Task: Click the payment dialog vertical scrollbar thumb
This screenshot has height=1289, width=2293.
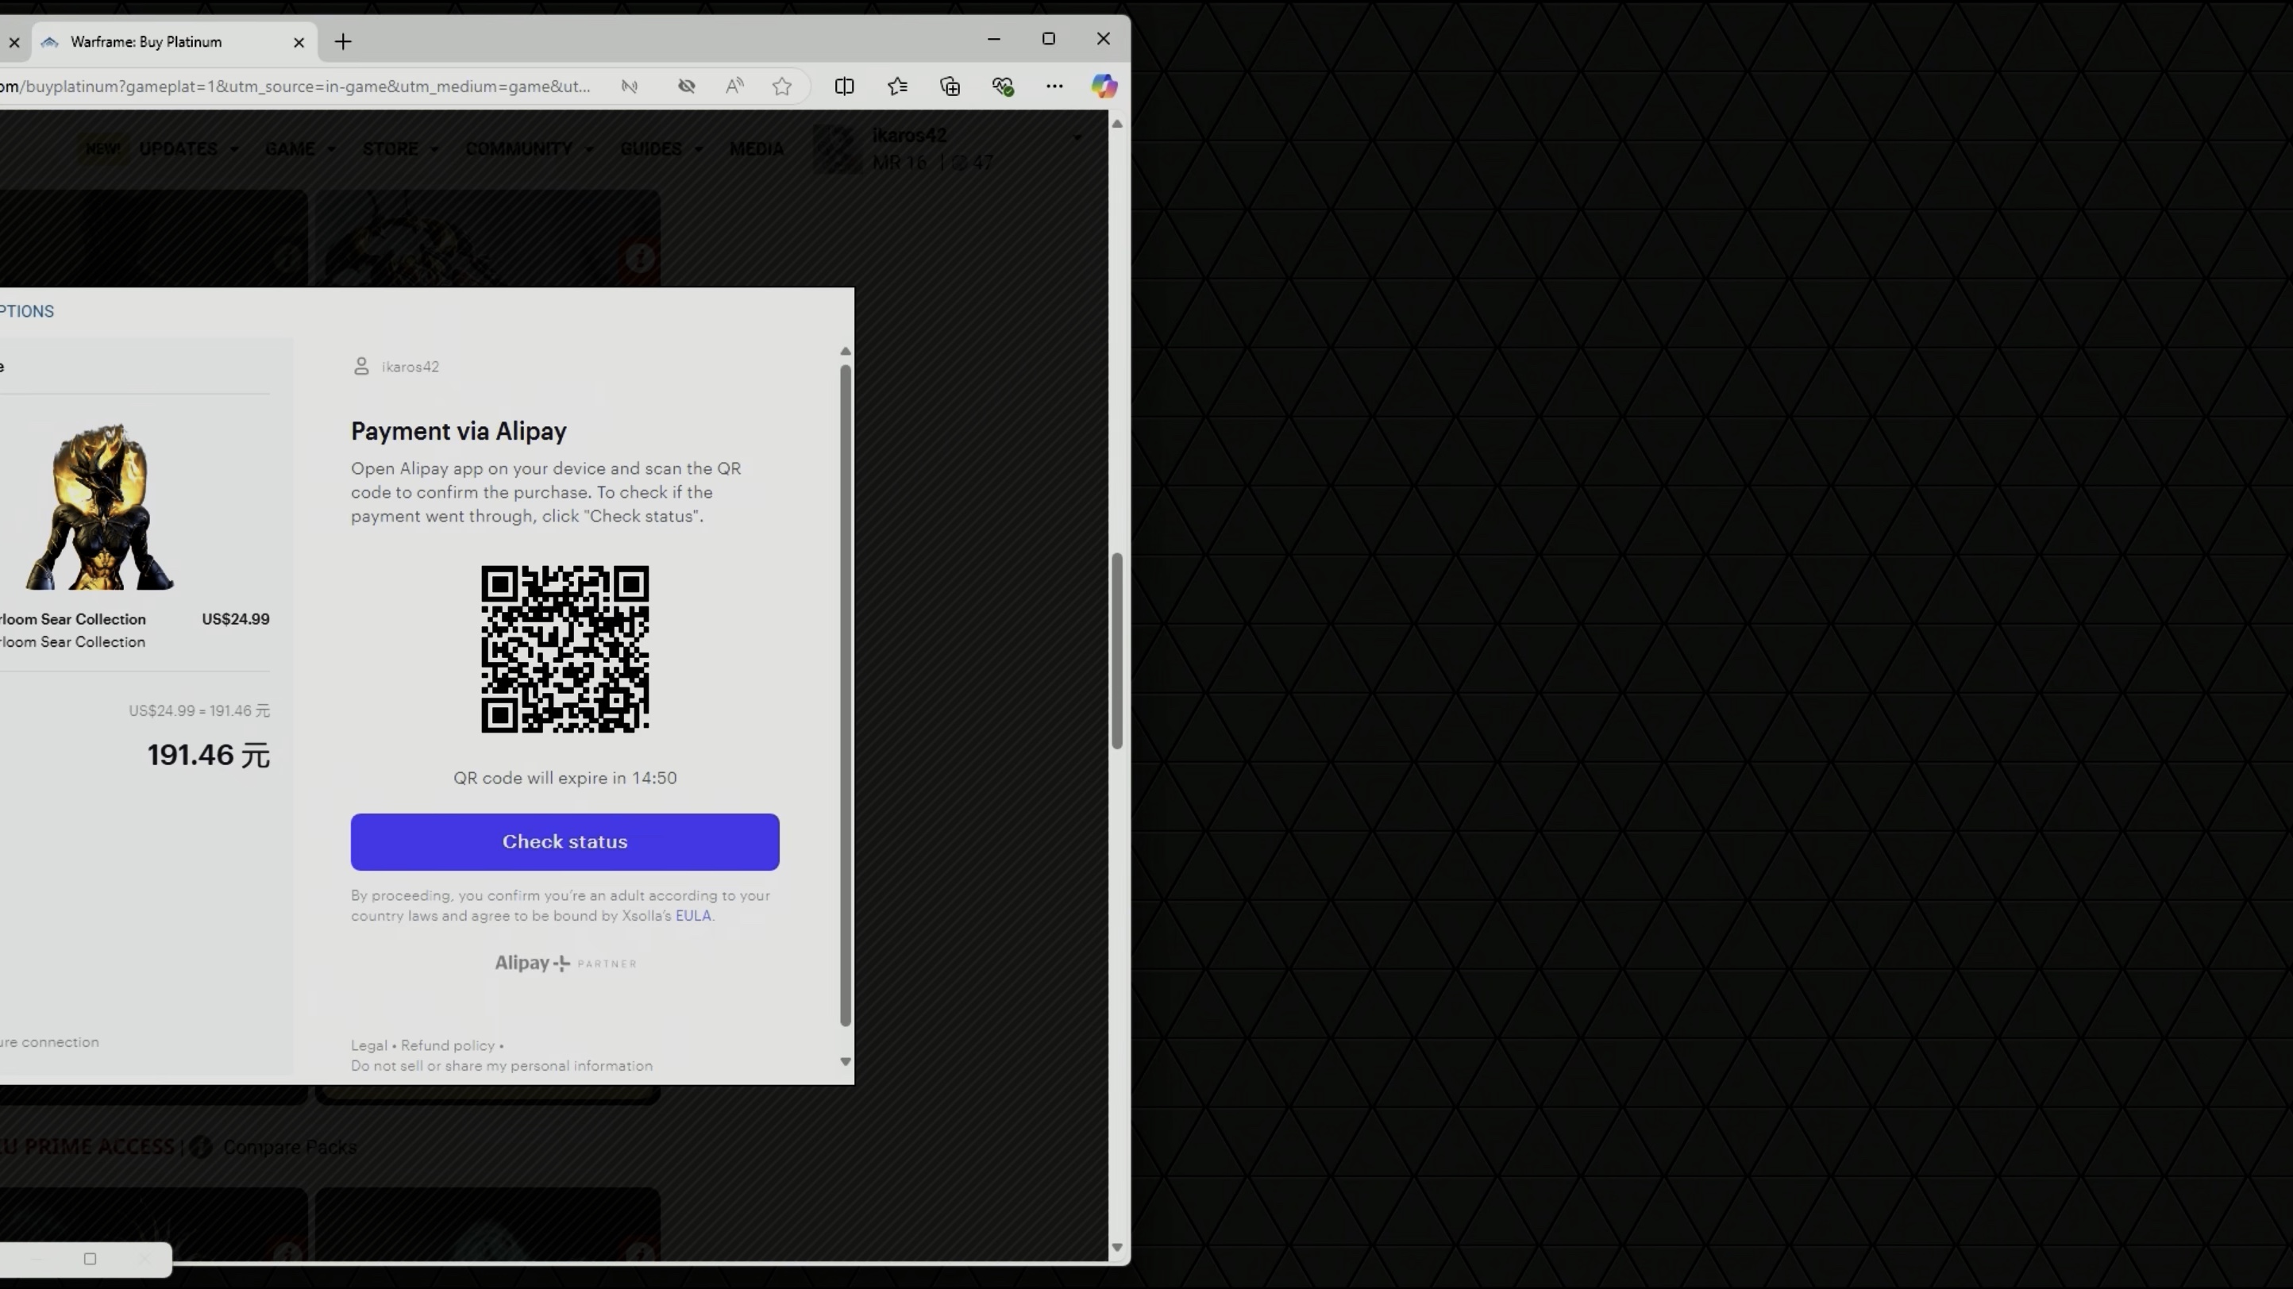Action: point(845,695)
